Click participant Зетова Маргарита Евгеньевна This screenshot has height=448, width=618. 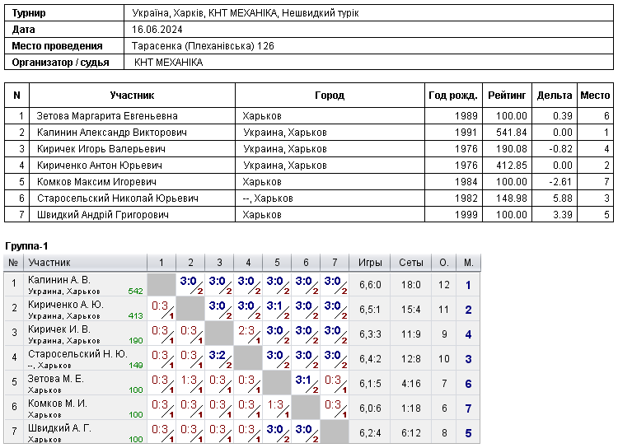point(107,116)
